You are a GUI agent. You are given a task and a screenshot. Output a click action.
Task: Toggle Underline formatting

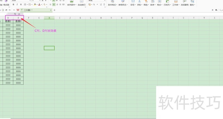pyautogui.click(x=21, y=4)
